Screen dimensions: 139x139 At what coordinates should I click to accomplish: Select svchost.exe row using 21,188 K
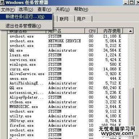(x=68, y=36)
